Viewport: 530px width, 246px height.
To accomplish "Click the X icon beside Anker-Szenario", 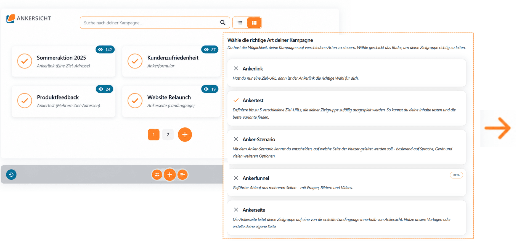I will click(x=236, y=139).
